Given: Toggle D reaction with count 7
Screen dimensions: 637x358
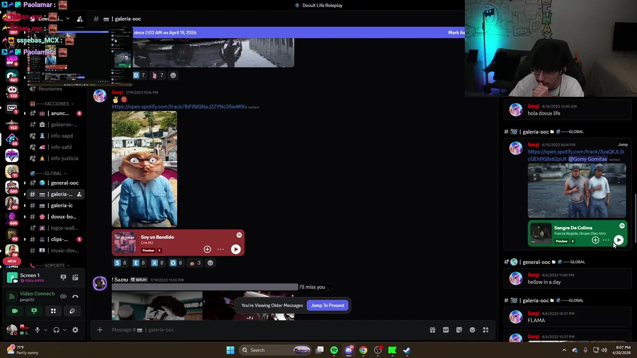Looking at the screenshot, I should click(139, 75).
